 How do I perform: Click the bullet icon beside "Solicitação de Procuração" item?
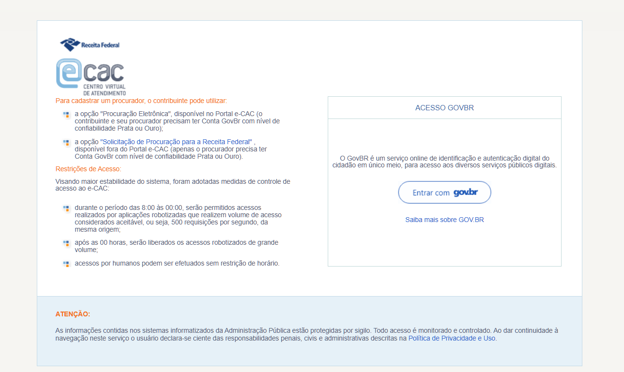pyautogui.click(x=66, y=143)
